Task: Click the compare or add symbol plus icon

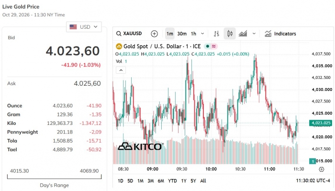Action: 154,34
